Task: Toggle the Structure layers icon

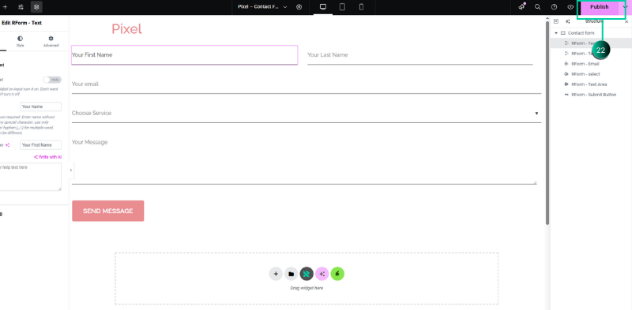Action: click(36, 7)
